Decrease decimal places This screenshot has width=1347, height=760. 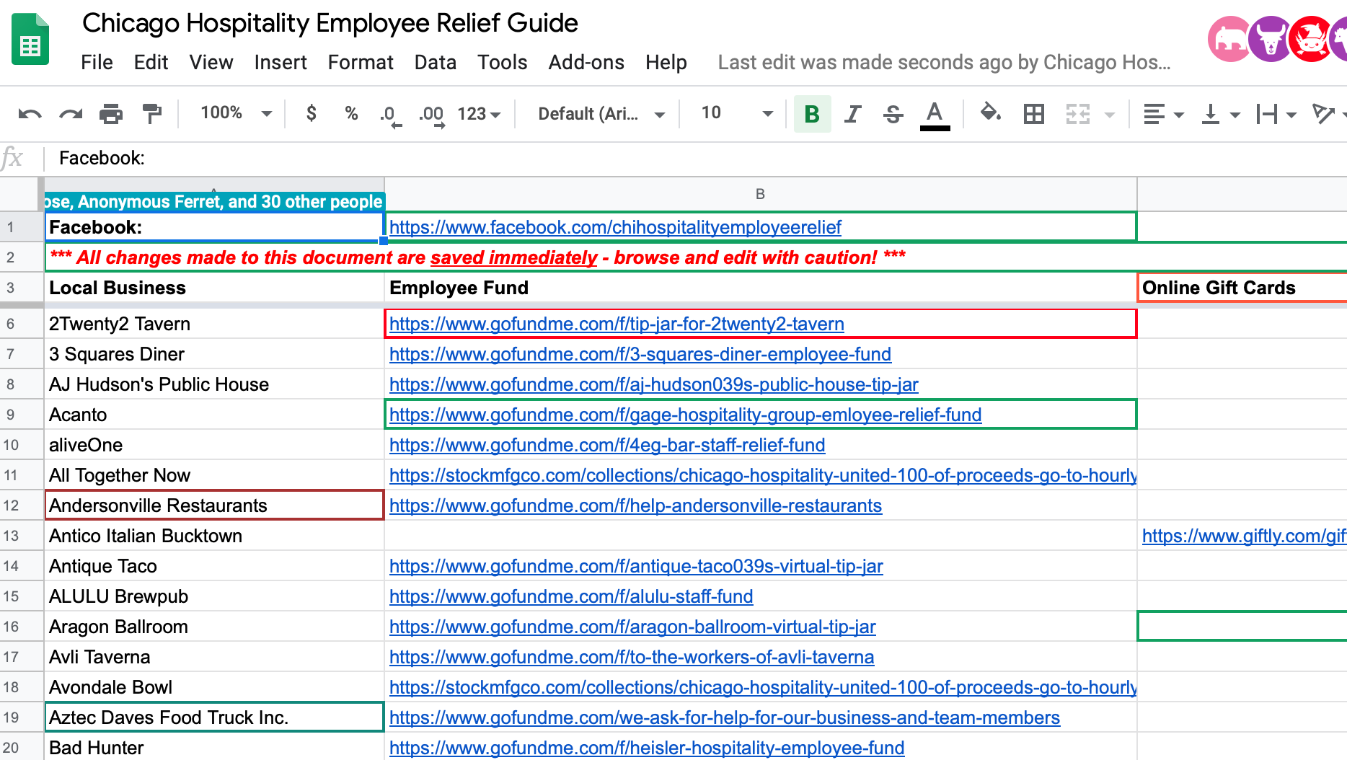pos(391,114)
